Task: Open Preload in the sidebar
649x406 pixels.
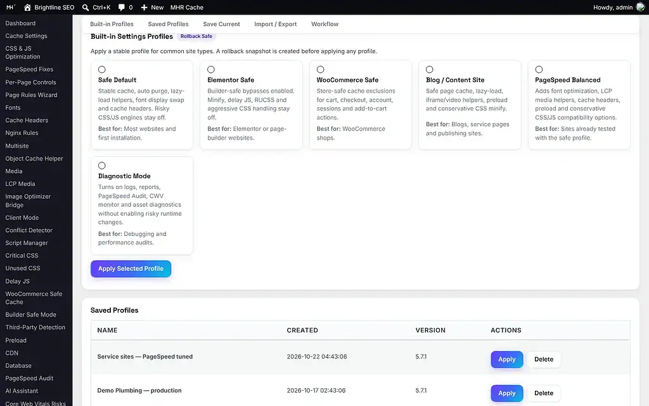Action: coord(16,340)
